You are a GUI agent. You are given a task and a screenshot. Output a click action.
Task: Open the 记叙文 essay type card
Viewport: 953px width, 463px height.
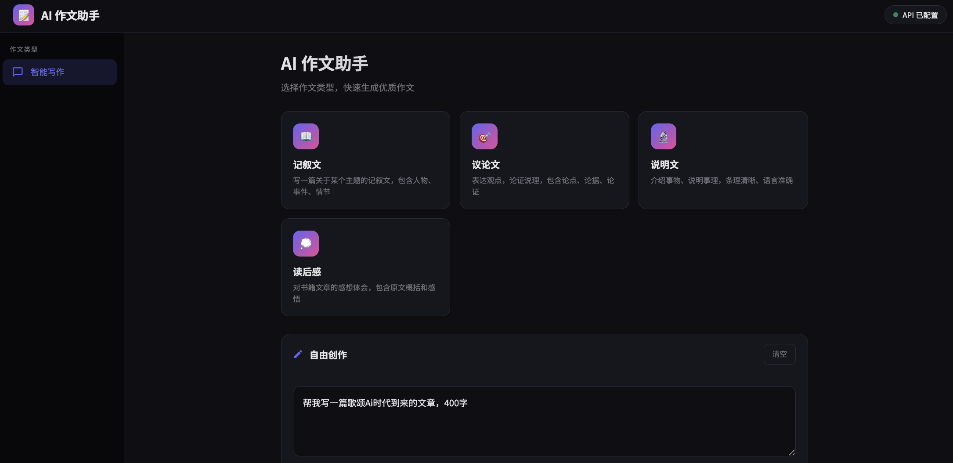pyautogui.click(x=365, y=160)
